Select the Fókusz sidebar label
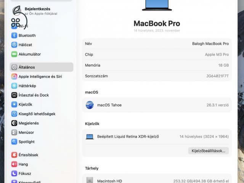The image size is (244, 183). pyautogui.click(x=25, y=173)
